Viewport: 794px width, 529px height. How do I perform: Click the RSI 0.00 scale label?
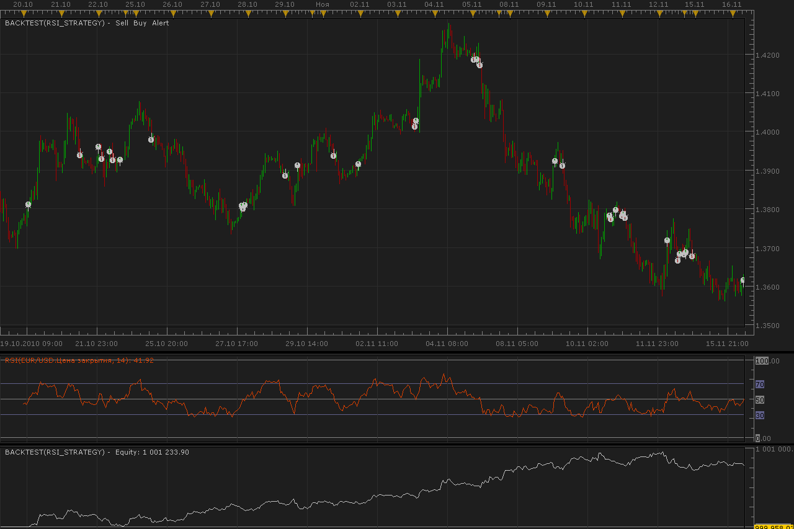[x=762, y=438]
